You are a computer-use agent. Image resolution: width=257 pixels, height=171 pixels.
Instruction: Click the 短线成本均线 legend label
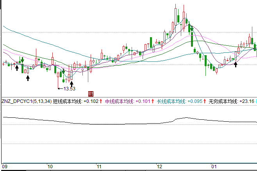coord(67,101)
